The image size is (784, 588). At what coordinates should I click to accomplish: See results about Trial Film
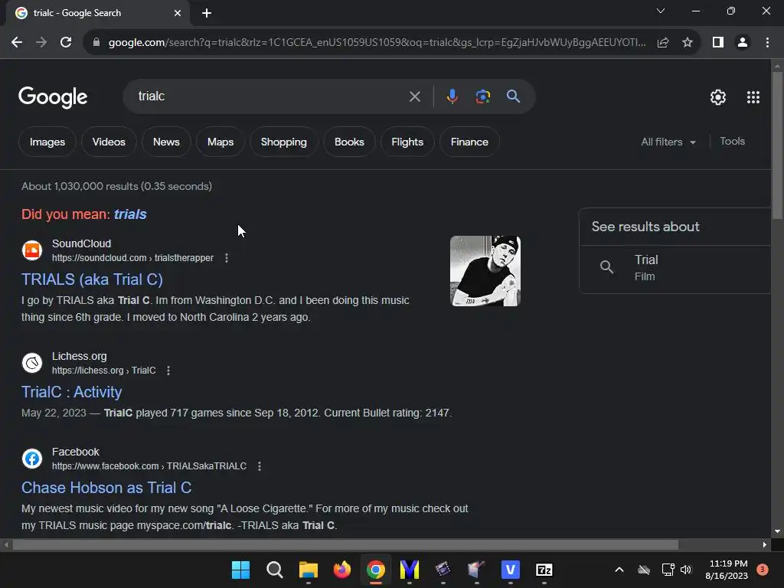coord(675,268)
